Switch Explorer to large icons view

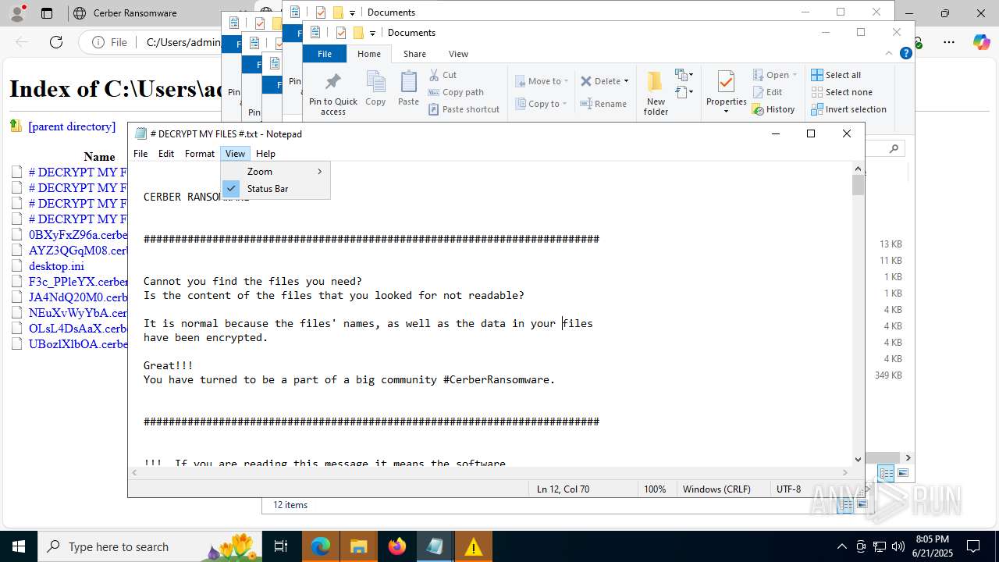(x=903, y=473)
